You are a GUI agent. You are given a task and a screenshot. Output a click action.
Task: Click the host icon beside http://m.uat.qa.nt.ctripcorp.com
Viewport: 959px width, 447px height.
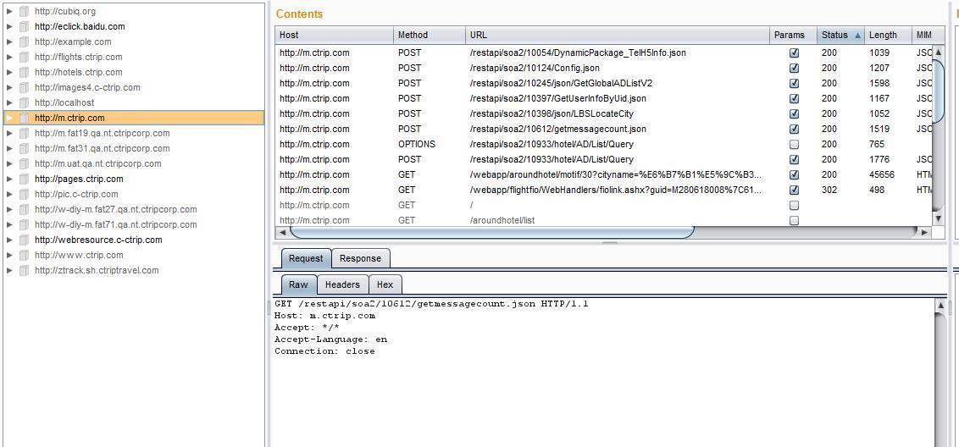point(24,164)
